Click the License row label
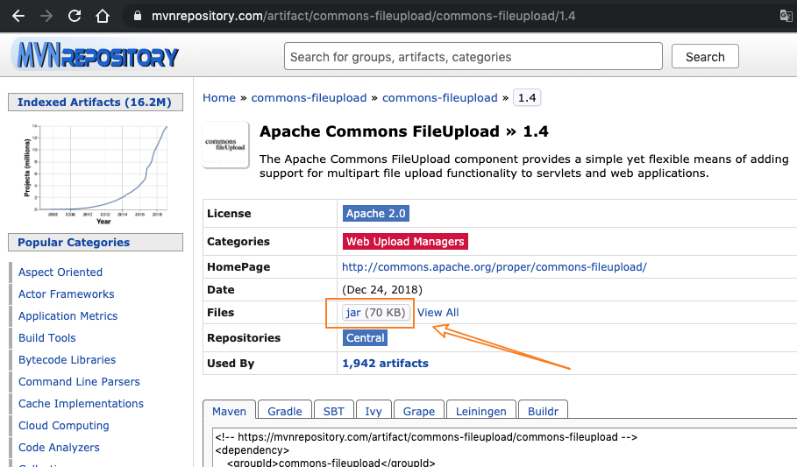The image size is (797, 467). click(229, 214)
